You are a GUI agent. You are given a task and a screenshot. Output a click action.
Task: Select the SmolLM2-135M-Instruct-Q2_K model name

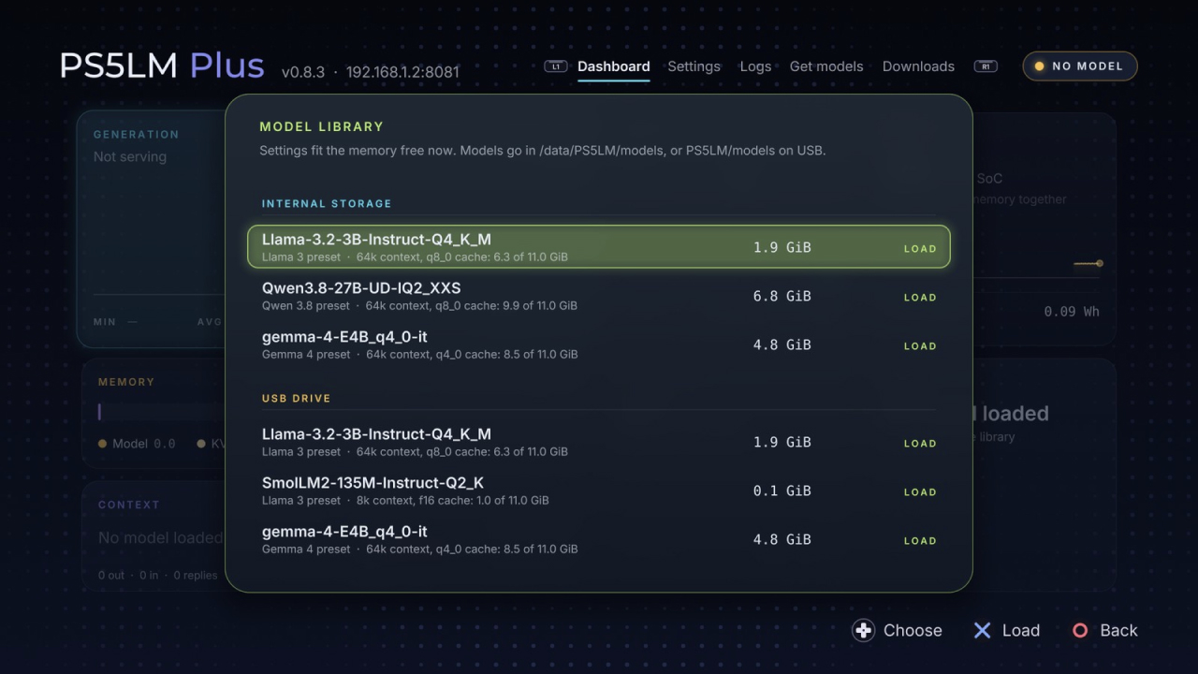click(373, 483)
